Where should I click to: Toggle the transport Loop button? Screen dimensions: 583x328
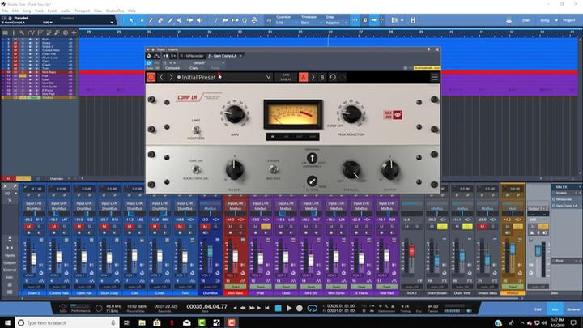click(313, 308)
